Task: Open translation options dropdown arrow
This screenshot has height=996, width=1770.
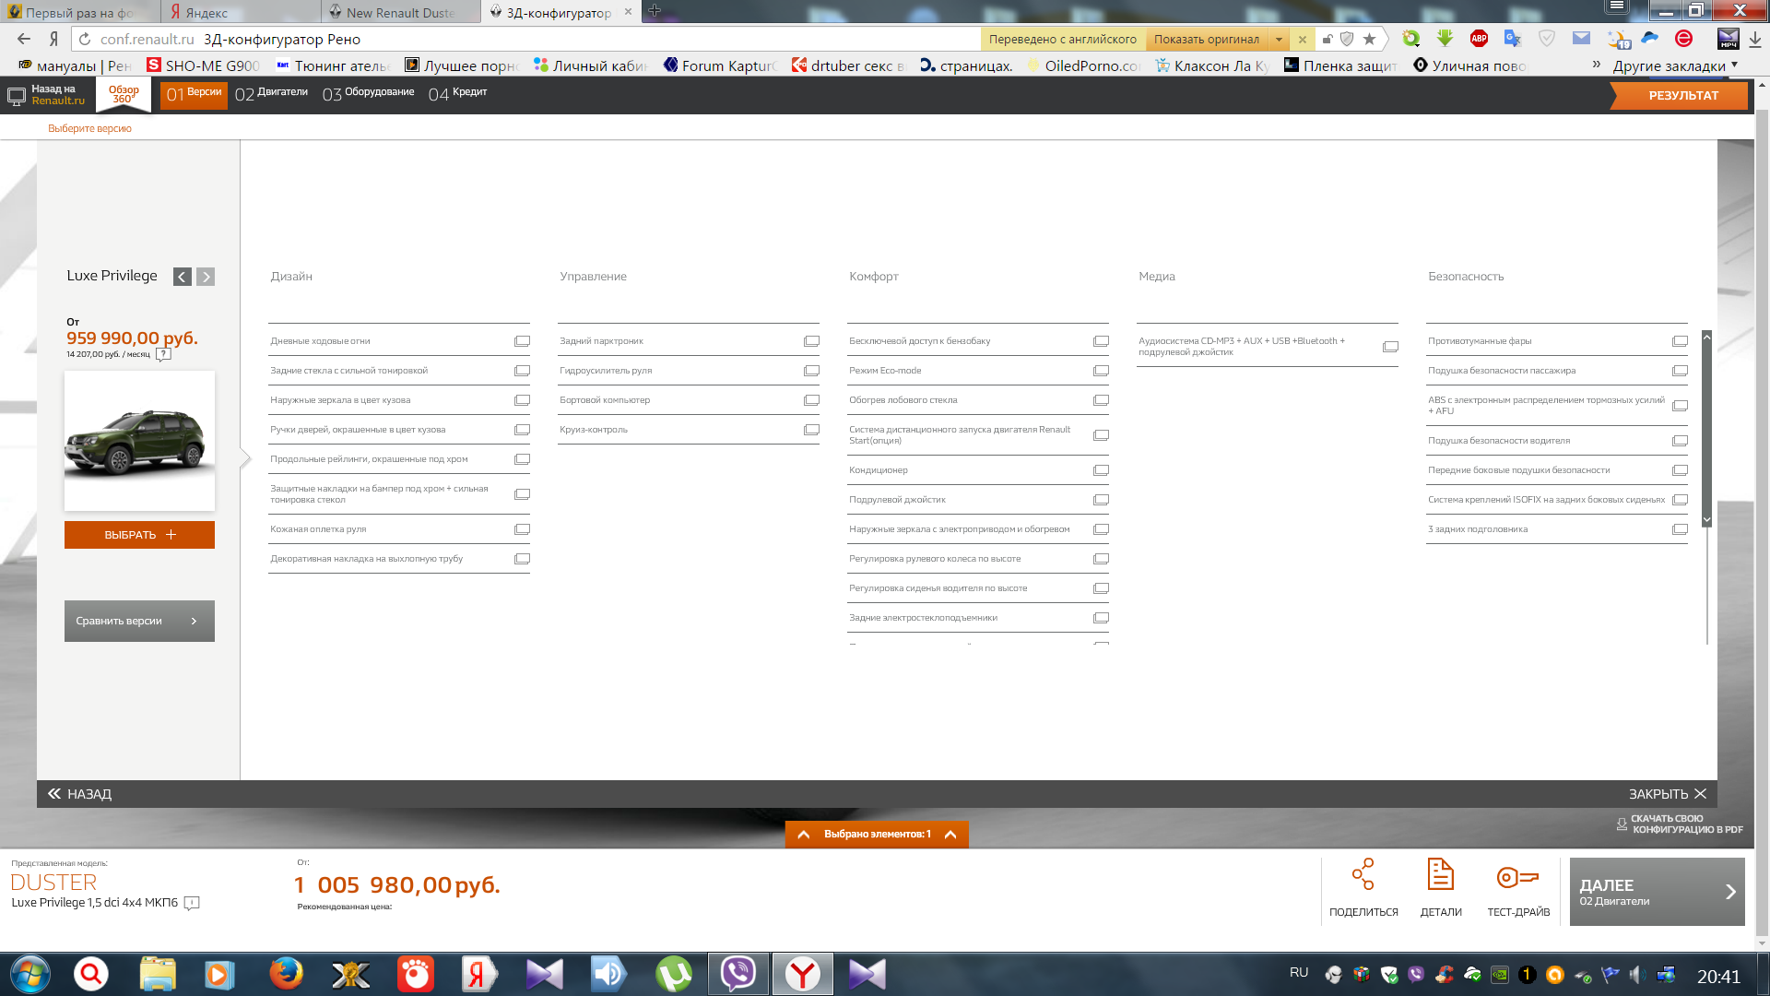Action: coord(1279,40)
